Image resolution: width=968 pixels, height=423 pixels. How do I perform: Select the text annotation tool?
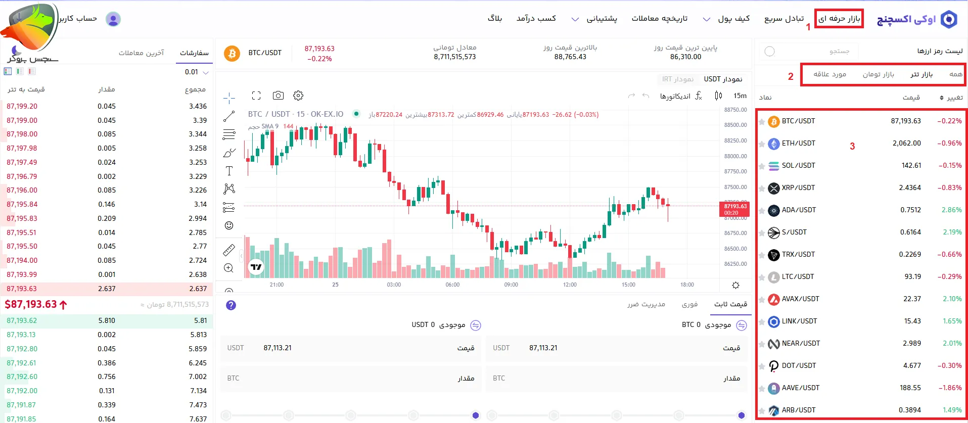pos(229,171)
